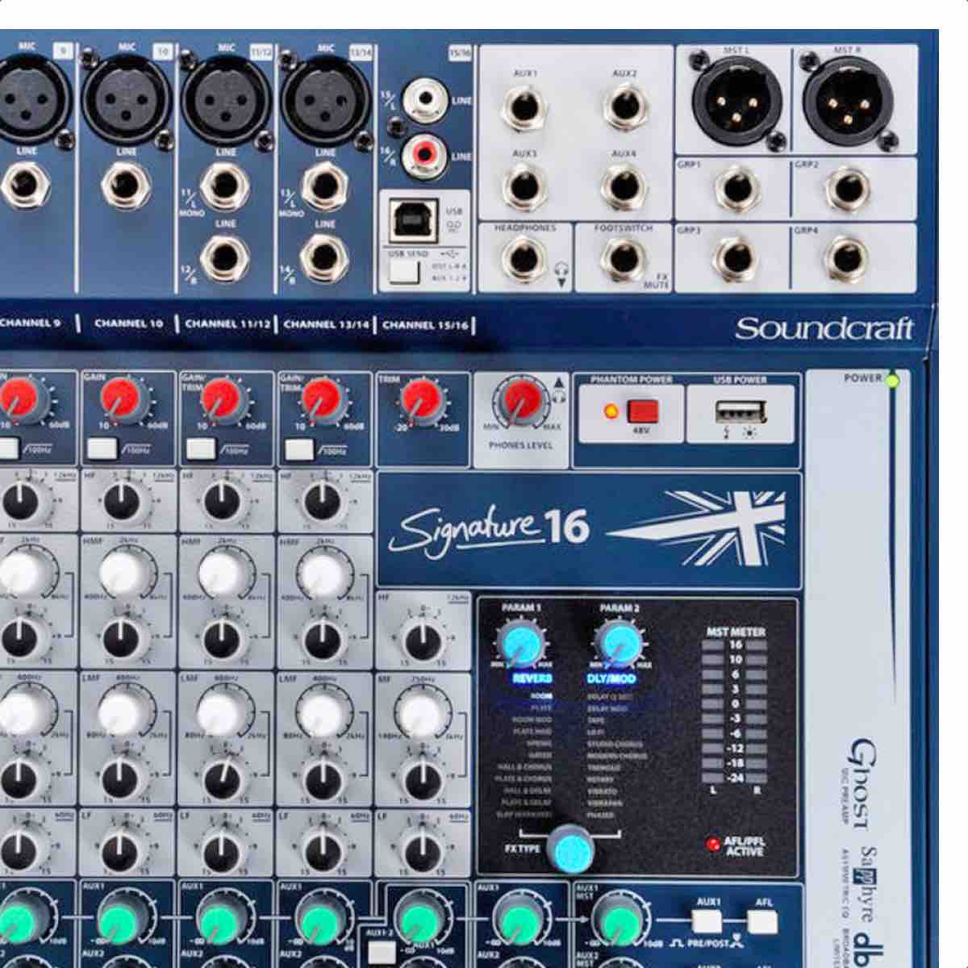Click the red GAIN knob on channel 10
The image size is (968, 968).
[x=122, y=399]
